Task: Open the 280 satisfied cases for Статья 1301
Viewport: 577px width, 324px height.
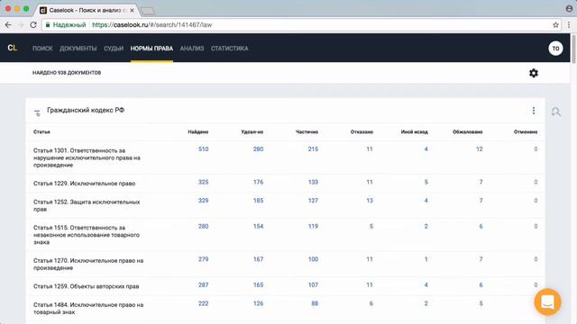Action: click(258, 149)
